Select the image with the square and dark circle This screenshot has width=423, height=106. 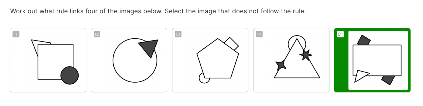48,60
